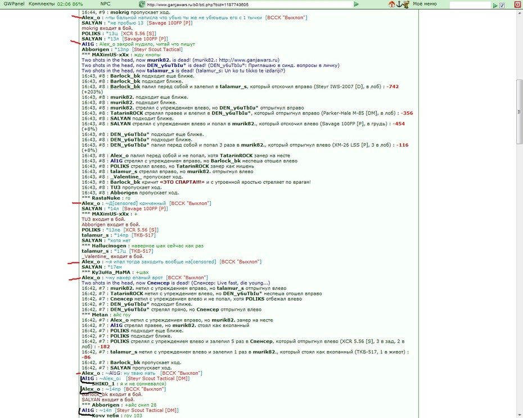Click the black anchor icon
Image resolution: width=523 pixels, height=418 pixels.
[399, 4]
